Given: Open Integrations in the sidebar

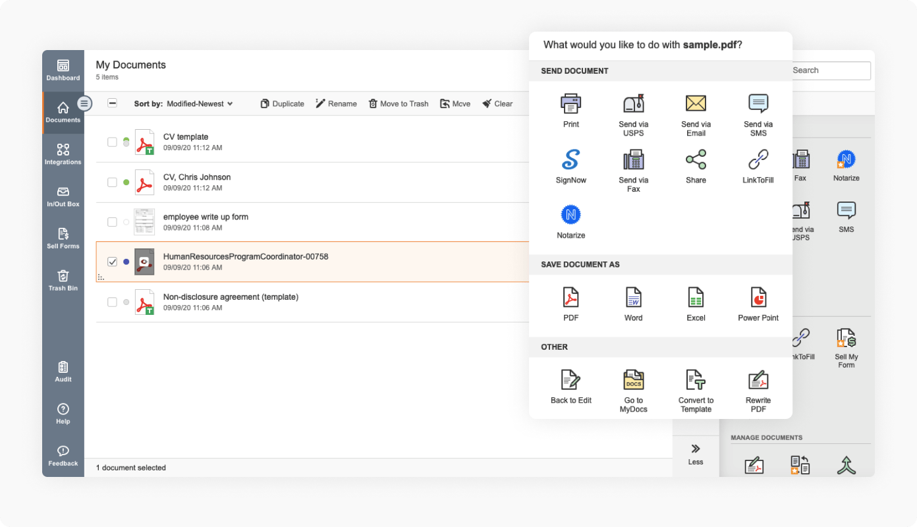Looking at the screenshot, I should pyautogui.click(x=63, y=154).
